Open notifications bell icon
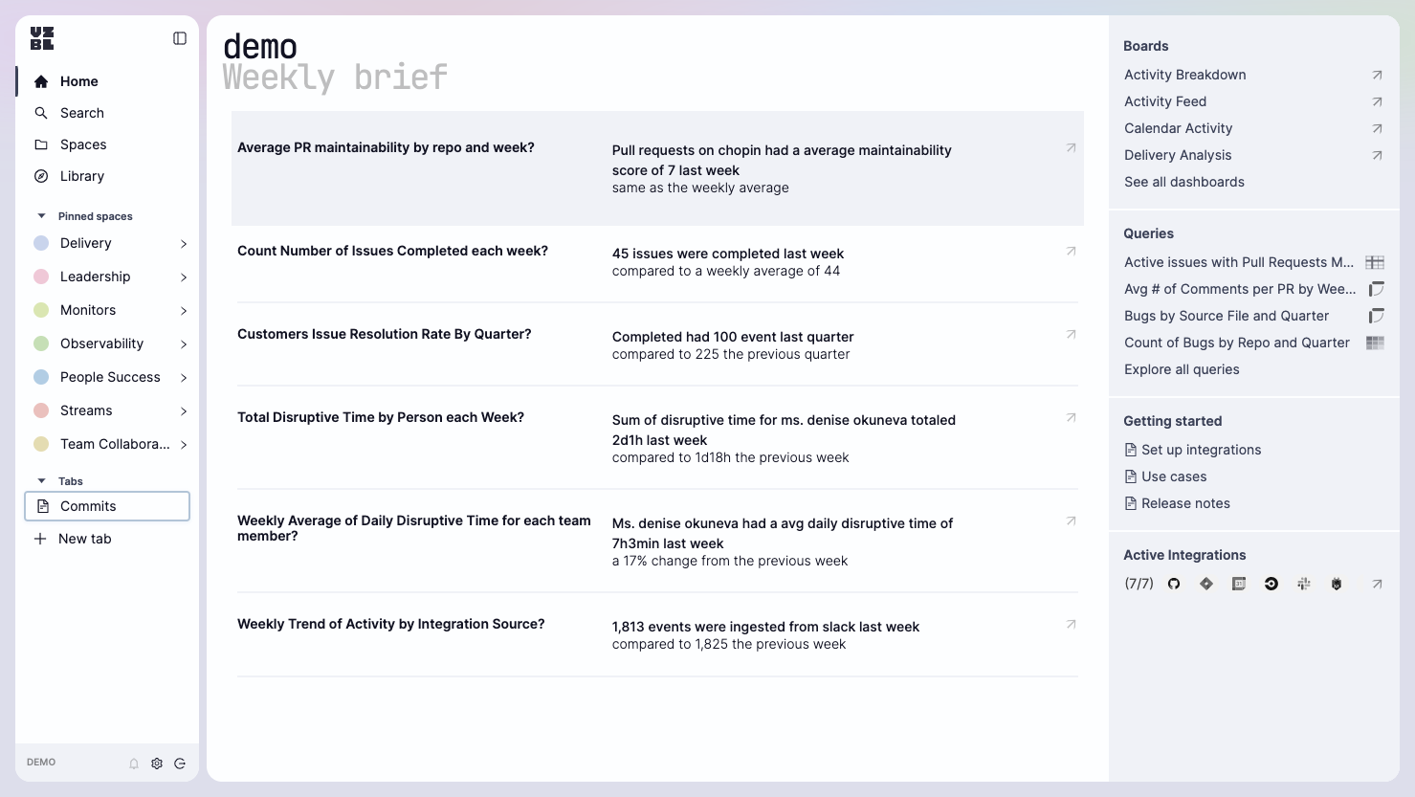This screenshot has height=797, width=1415. pyautogui.click(x=134, y=764)
